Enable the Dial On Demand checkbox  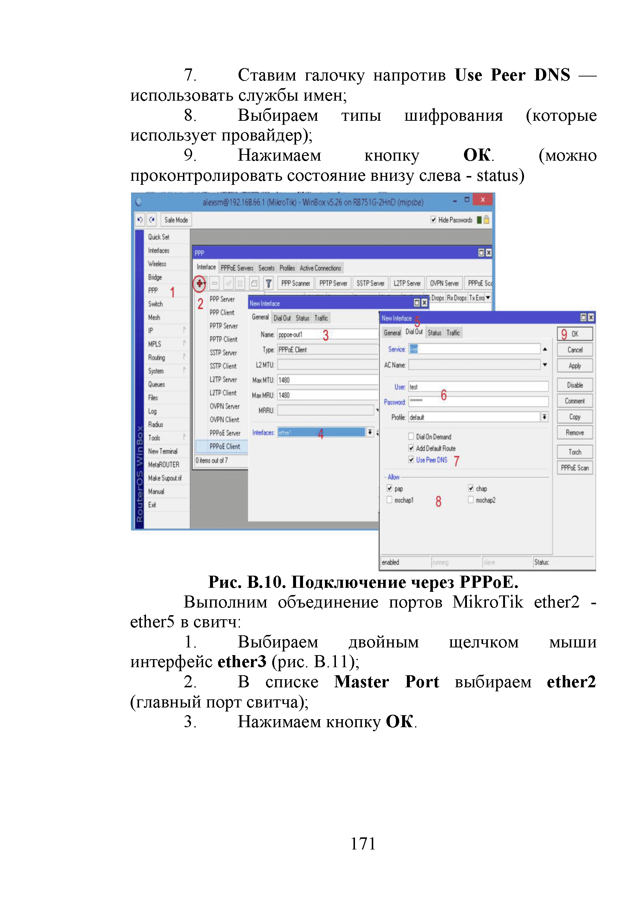411,436
